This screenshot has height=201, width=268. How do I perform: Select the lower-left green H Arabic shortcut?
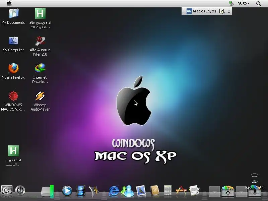[x=13, y=151]
